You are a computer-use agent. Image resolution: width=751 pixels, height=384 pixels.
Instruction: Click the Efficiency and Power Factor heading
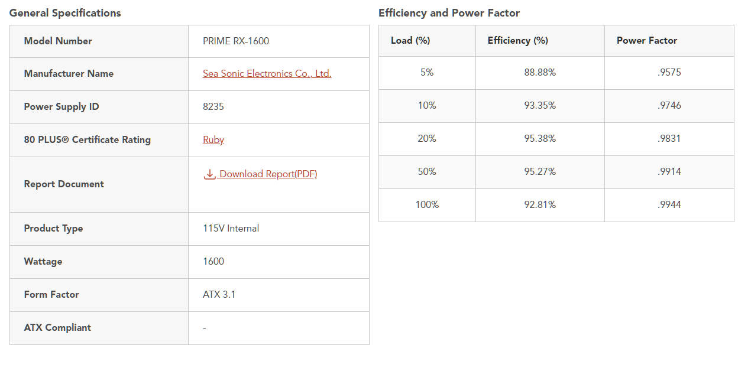point(449,13)
